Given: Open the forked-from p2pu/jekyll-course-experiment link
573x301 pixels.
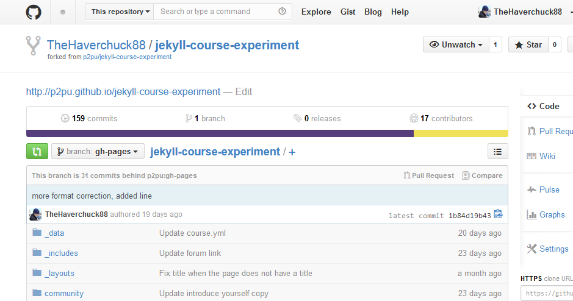Looking at the screenshot, I should click(127, 57).
